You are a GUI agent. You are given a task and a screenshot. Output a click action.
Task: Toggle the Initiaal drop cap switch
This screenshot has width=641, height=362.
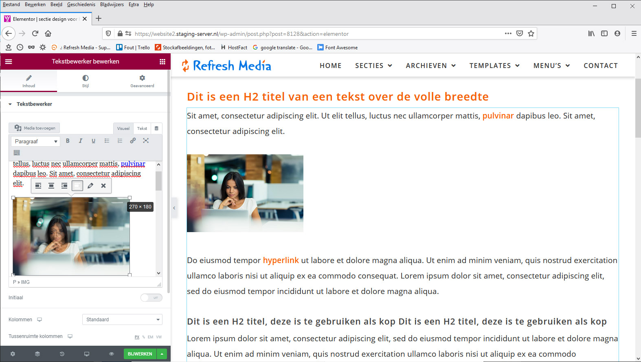151,298
